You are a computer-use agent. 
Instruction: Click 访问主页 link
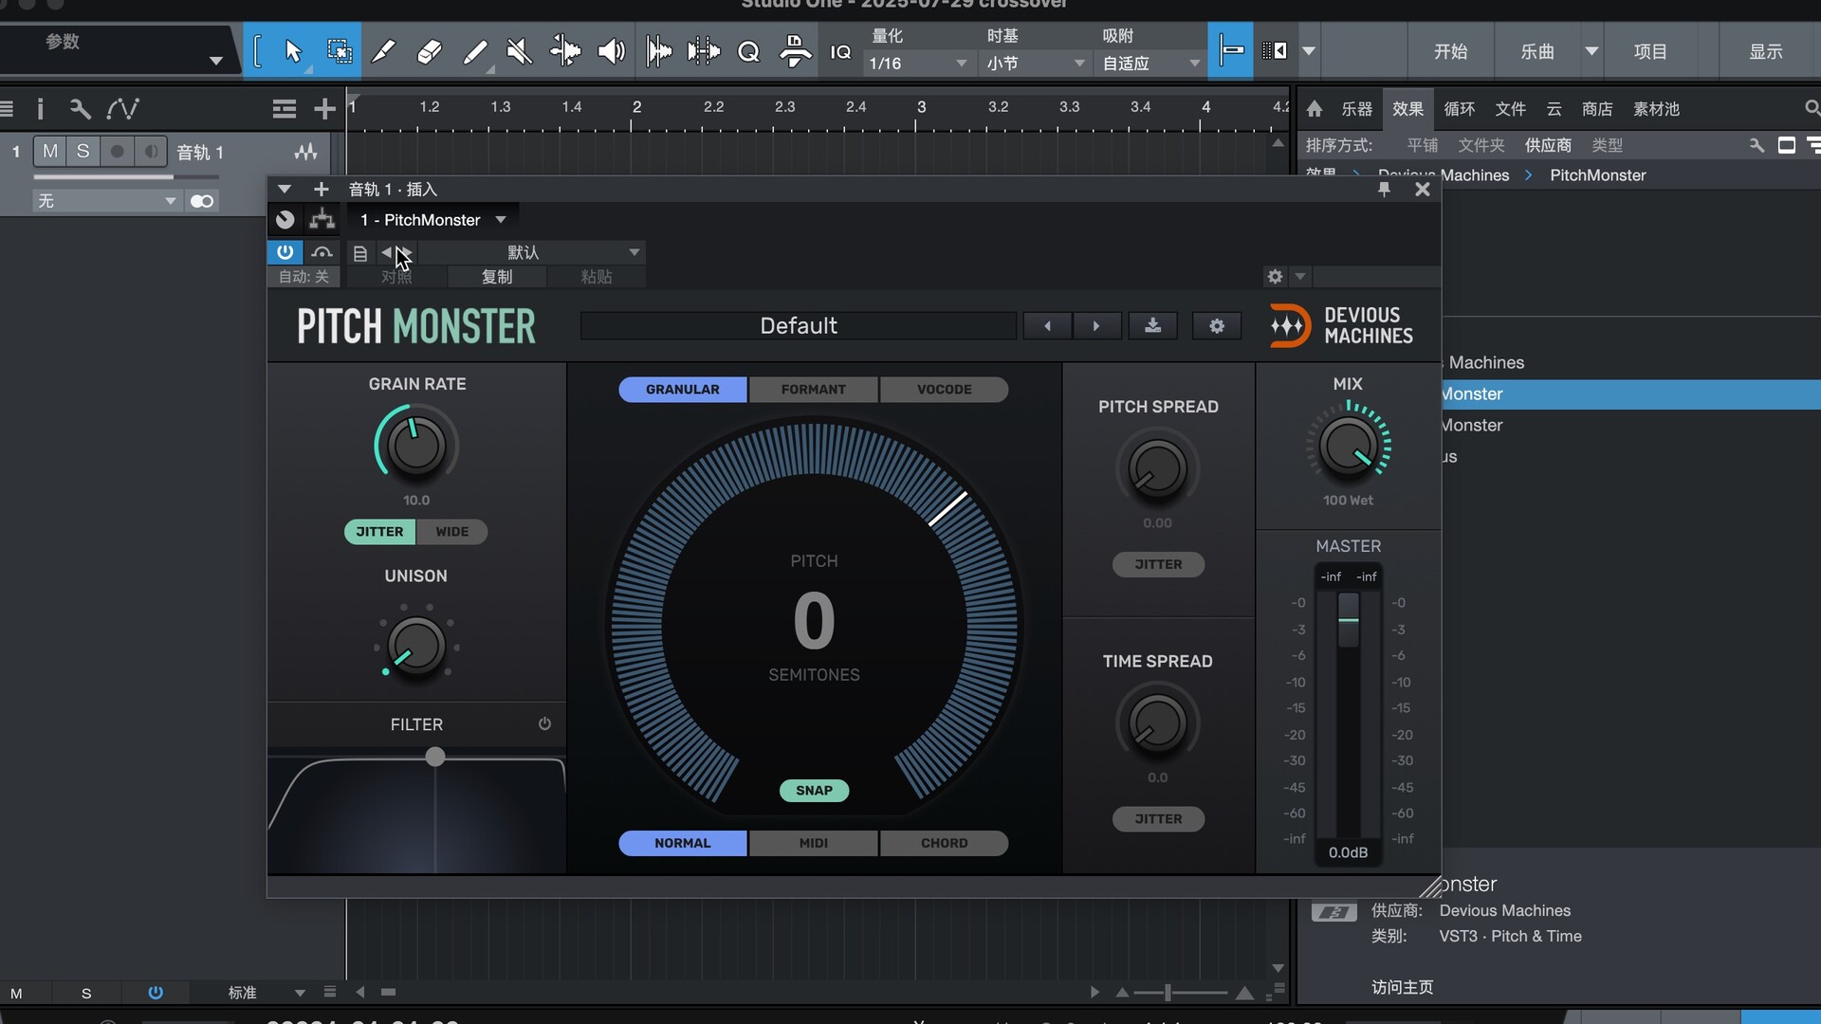tap(1402, 987)
